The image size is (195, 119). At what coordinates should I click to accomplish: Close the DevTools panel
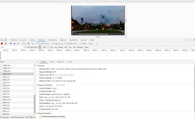tap(194, 40)
